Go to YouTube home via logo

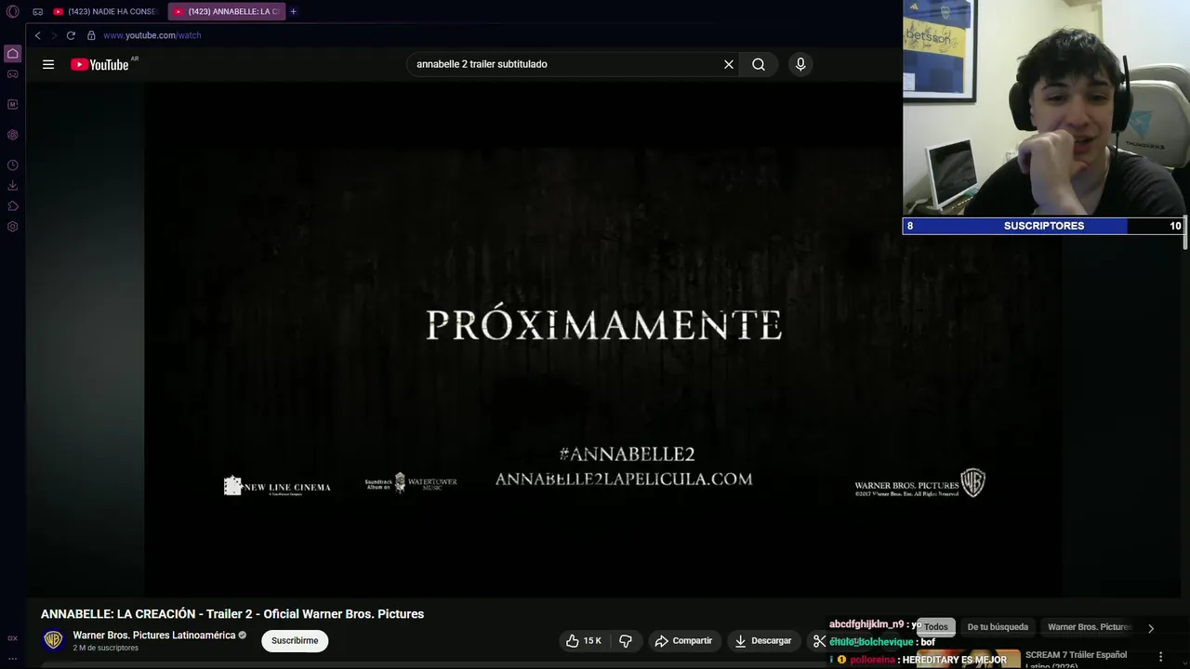(x=100, y=64)
